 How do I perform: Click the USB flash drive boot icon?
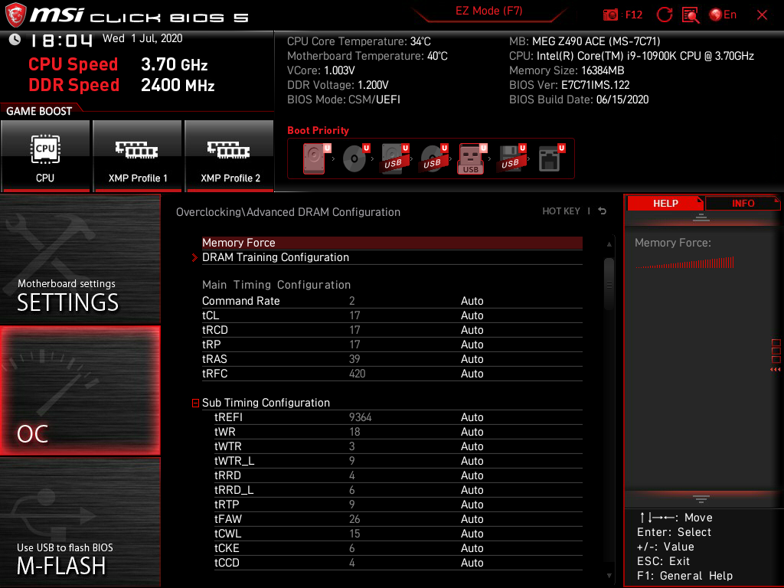click(469, 158)
